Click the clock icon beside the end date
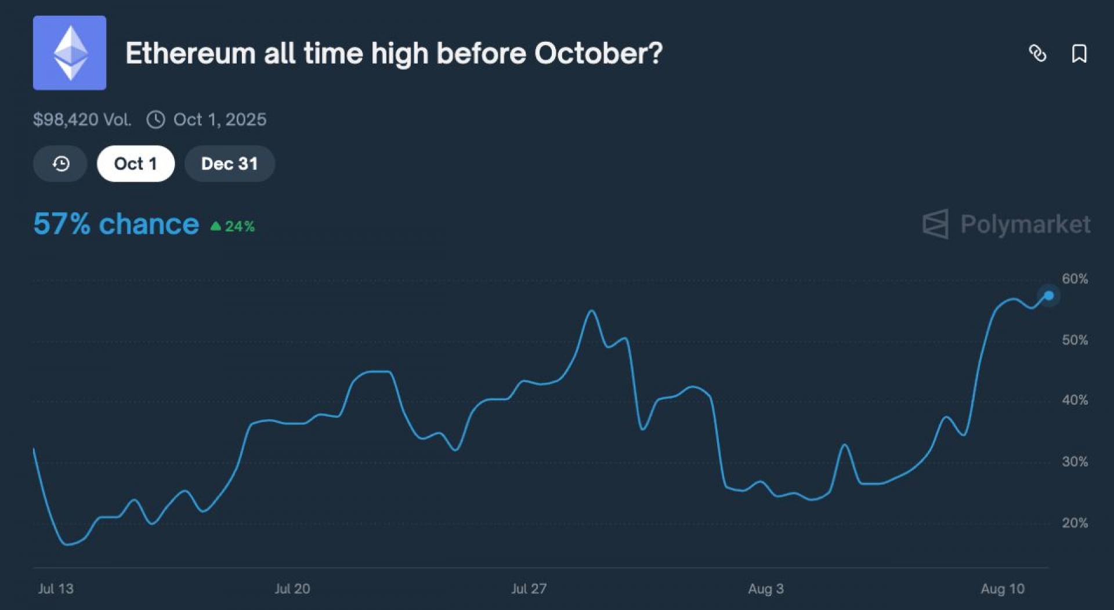Viewport: 1114px width, 610px height. coord(155,119)
